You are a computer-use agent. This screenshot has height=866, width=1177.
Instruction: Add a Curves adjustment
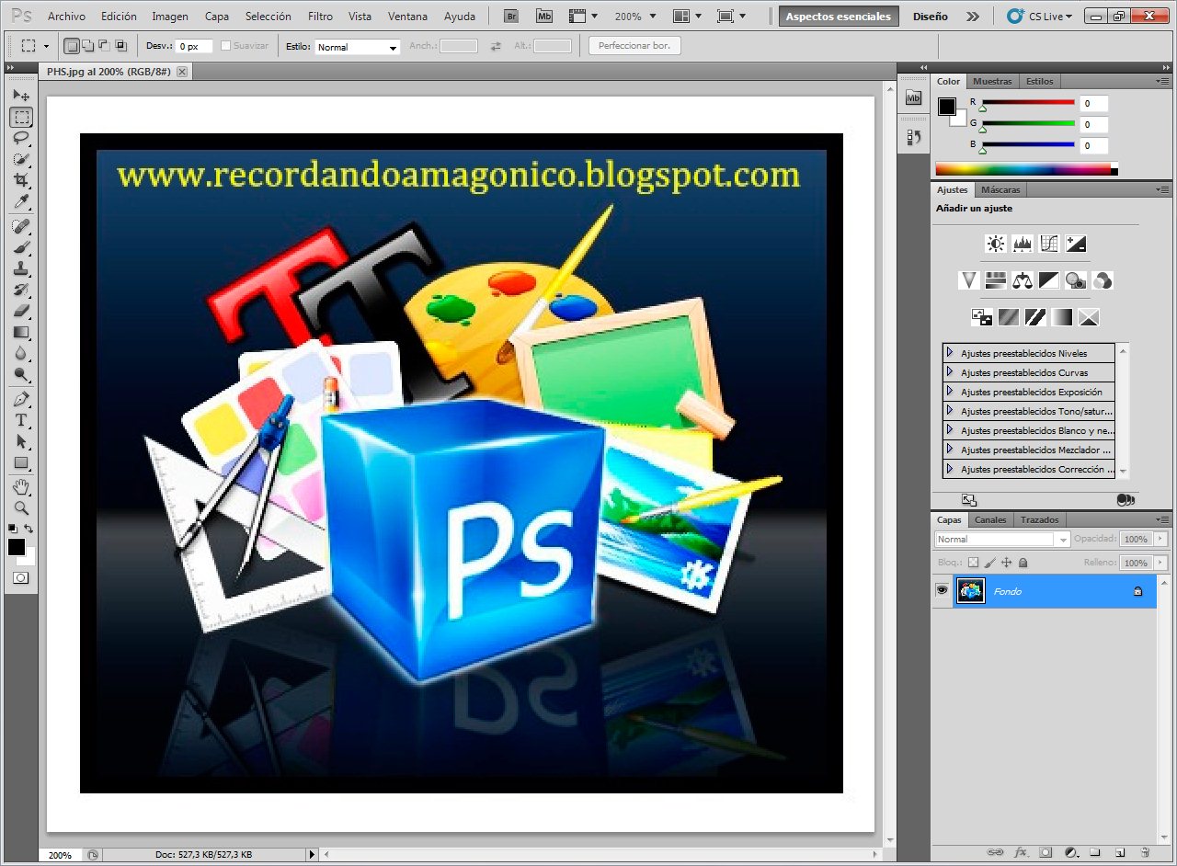pos(1049,244)
